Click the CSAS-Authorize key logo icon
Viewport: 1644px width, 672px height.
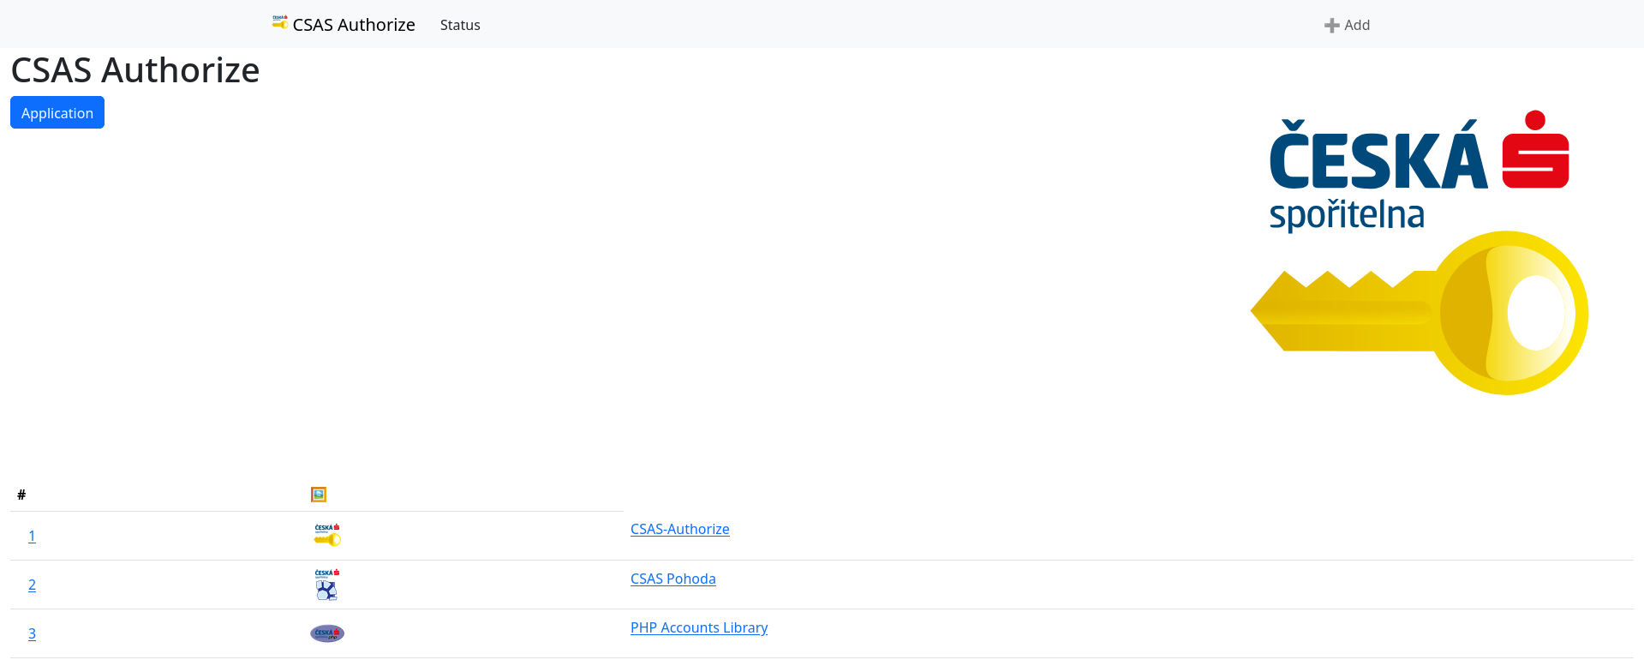pyautogui.click(x=327, y=536)
